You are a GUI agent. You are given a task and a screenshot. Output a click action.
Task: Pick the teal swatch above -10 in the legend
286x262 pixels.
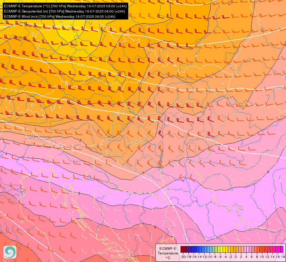(x=211, y=249)
